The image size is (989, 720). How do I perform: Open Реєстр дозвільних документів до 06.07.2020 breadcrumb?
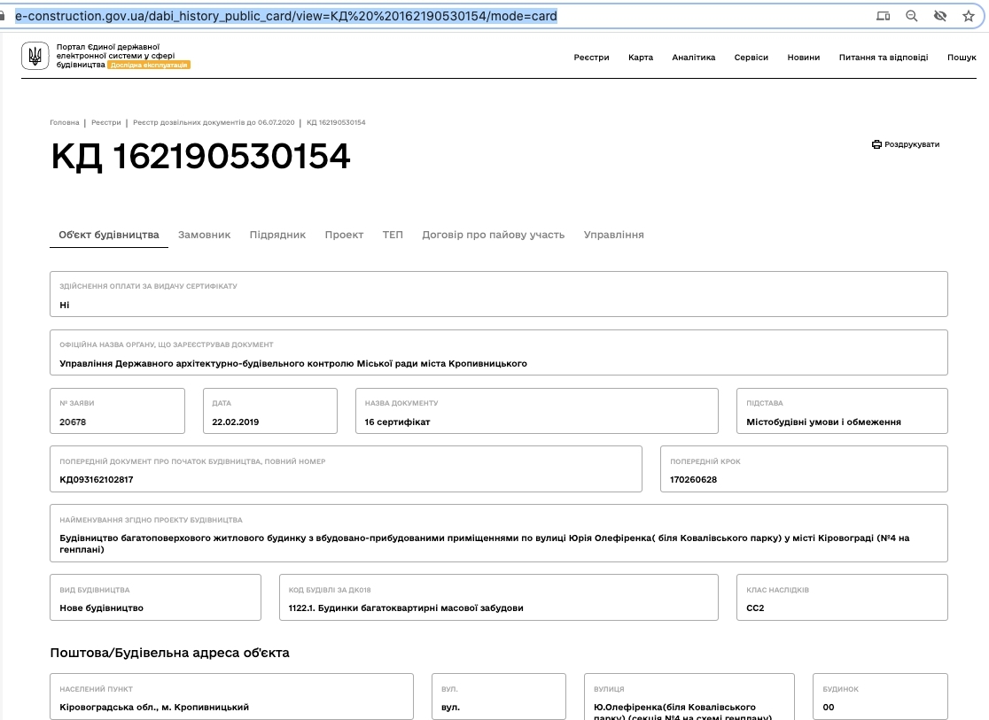(x=214, y=122)
